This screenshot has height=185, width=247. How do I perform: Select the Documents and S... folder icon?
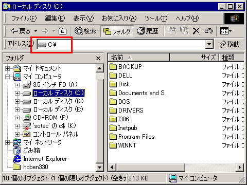coord(113,93)
